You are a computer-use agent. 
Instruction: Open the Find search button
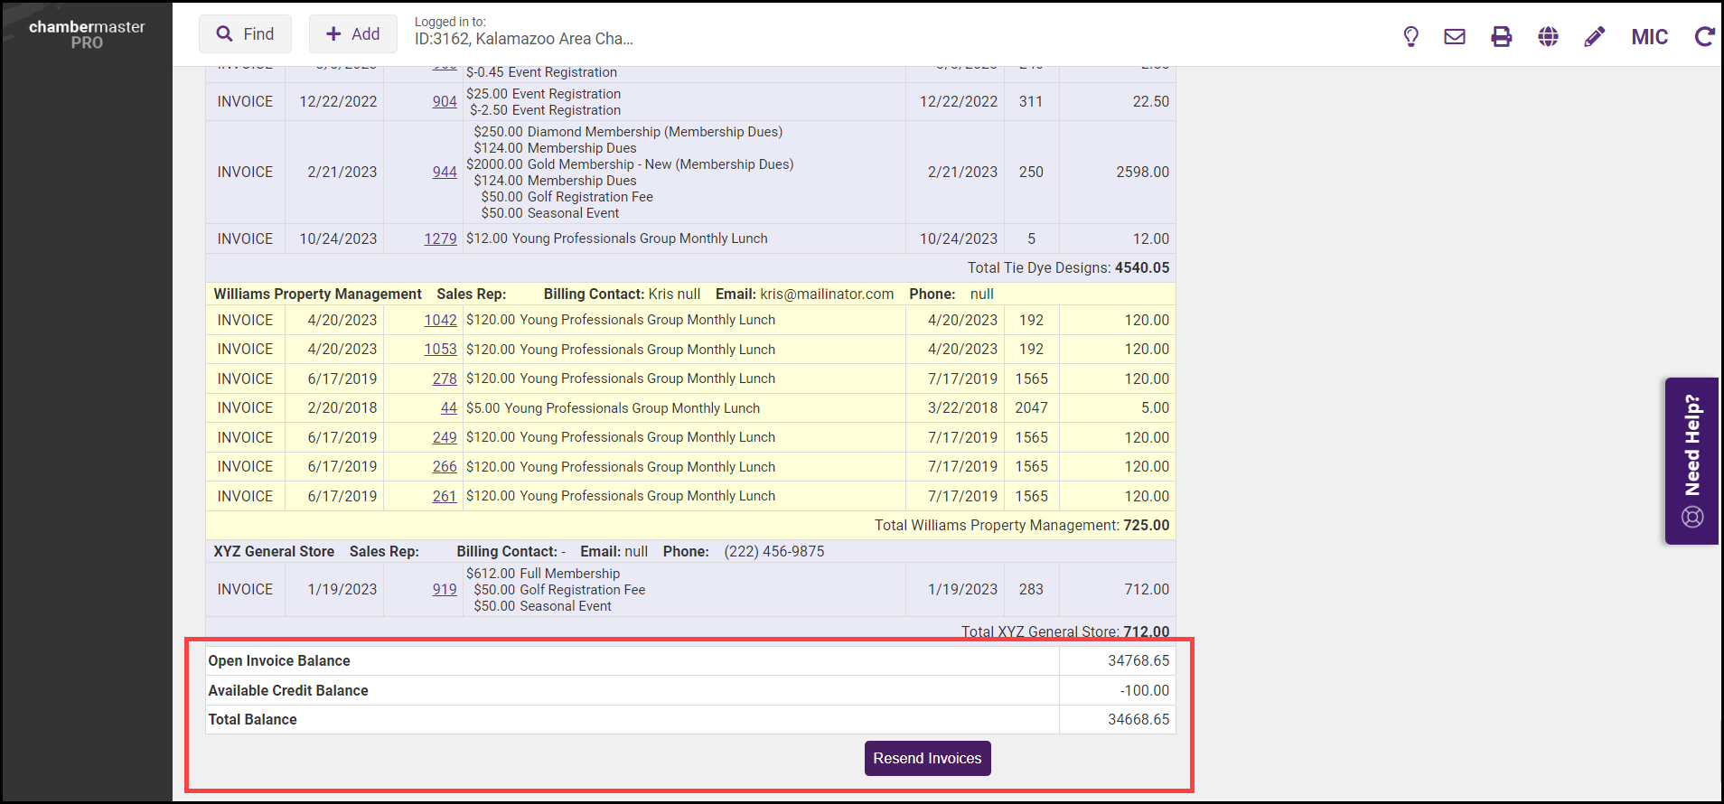pyautogui.click(x=245, y=34)
